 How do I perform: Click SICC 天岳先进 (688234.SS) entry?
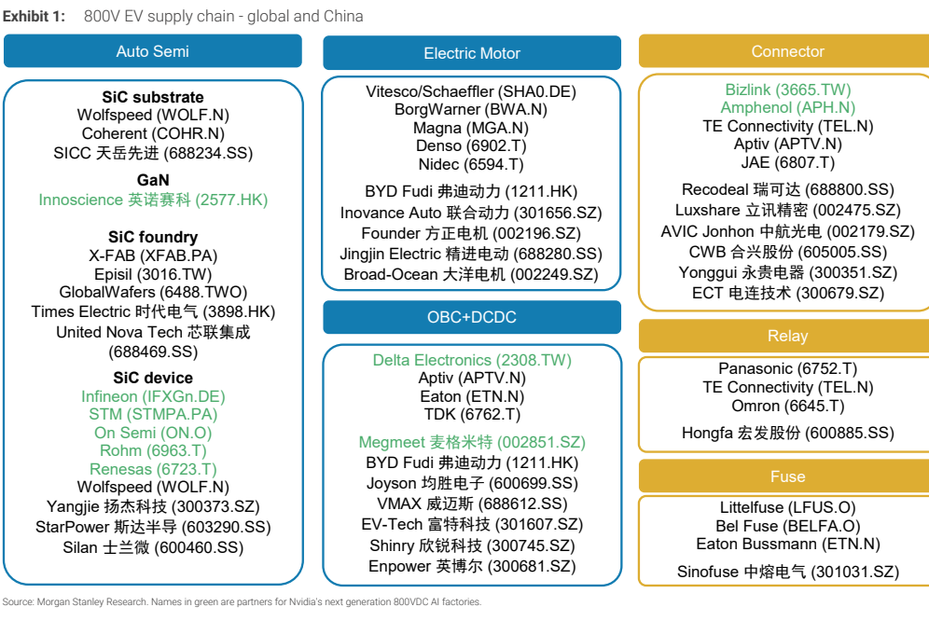[153, 153]
